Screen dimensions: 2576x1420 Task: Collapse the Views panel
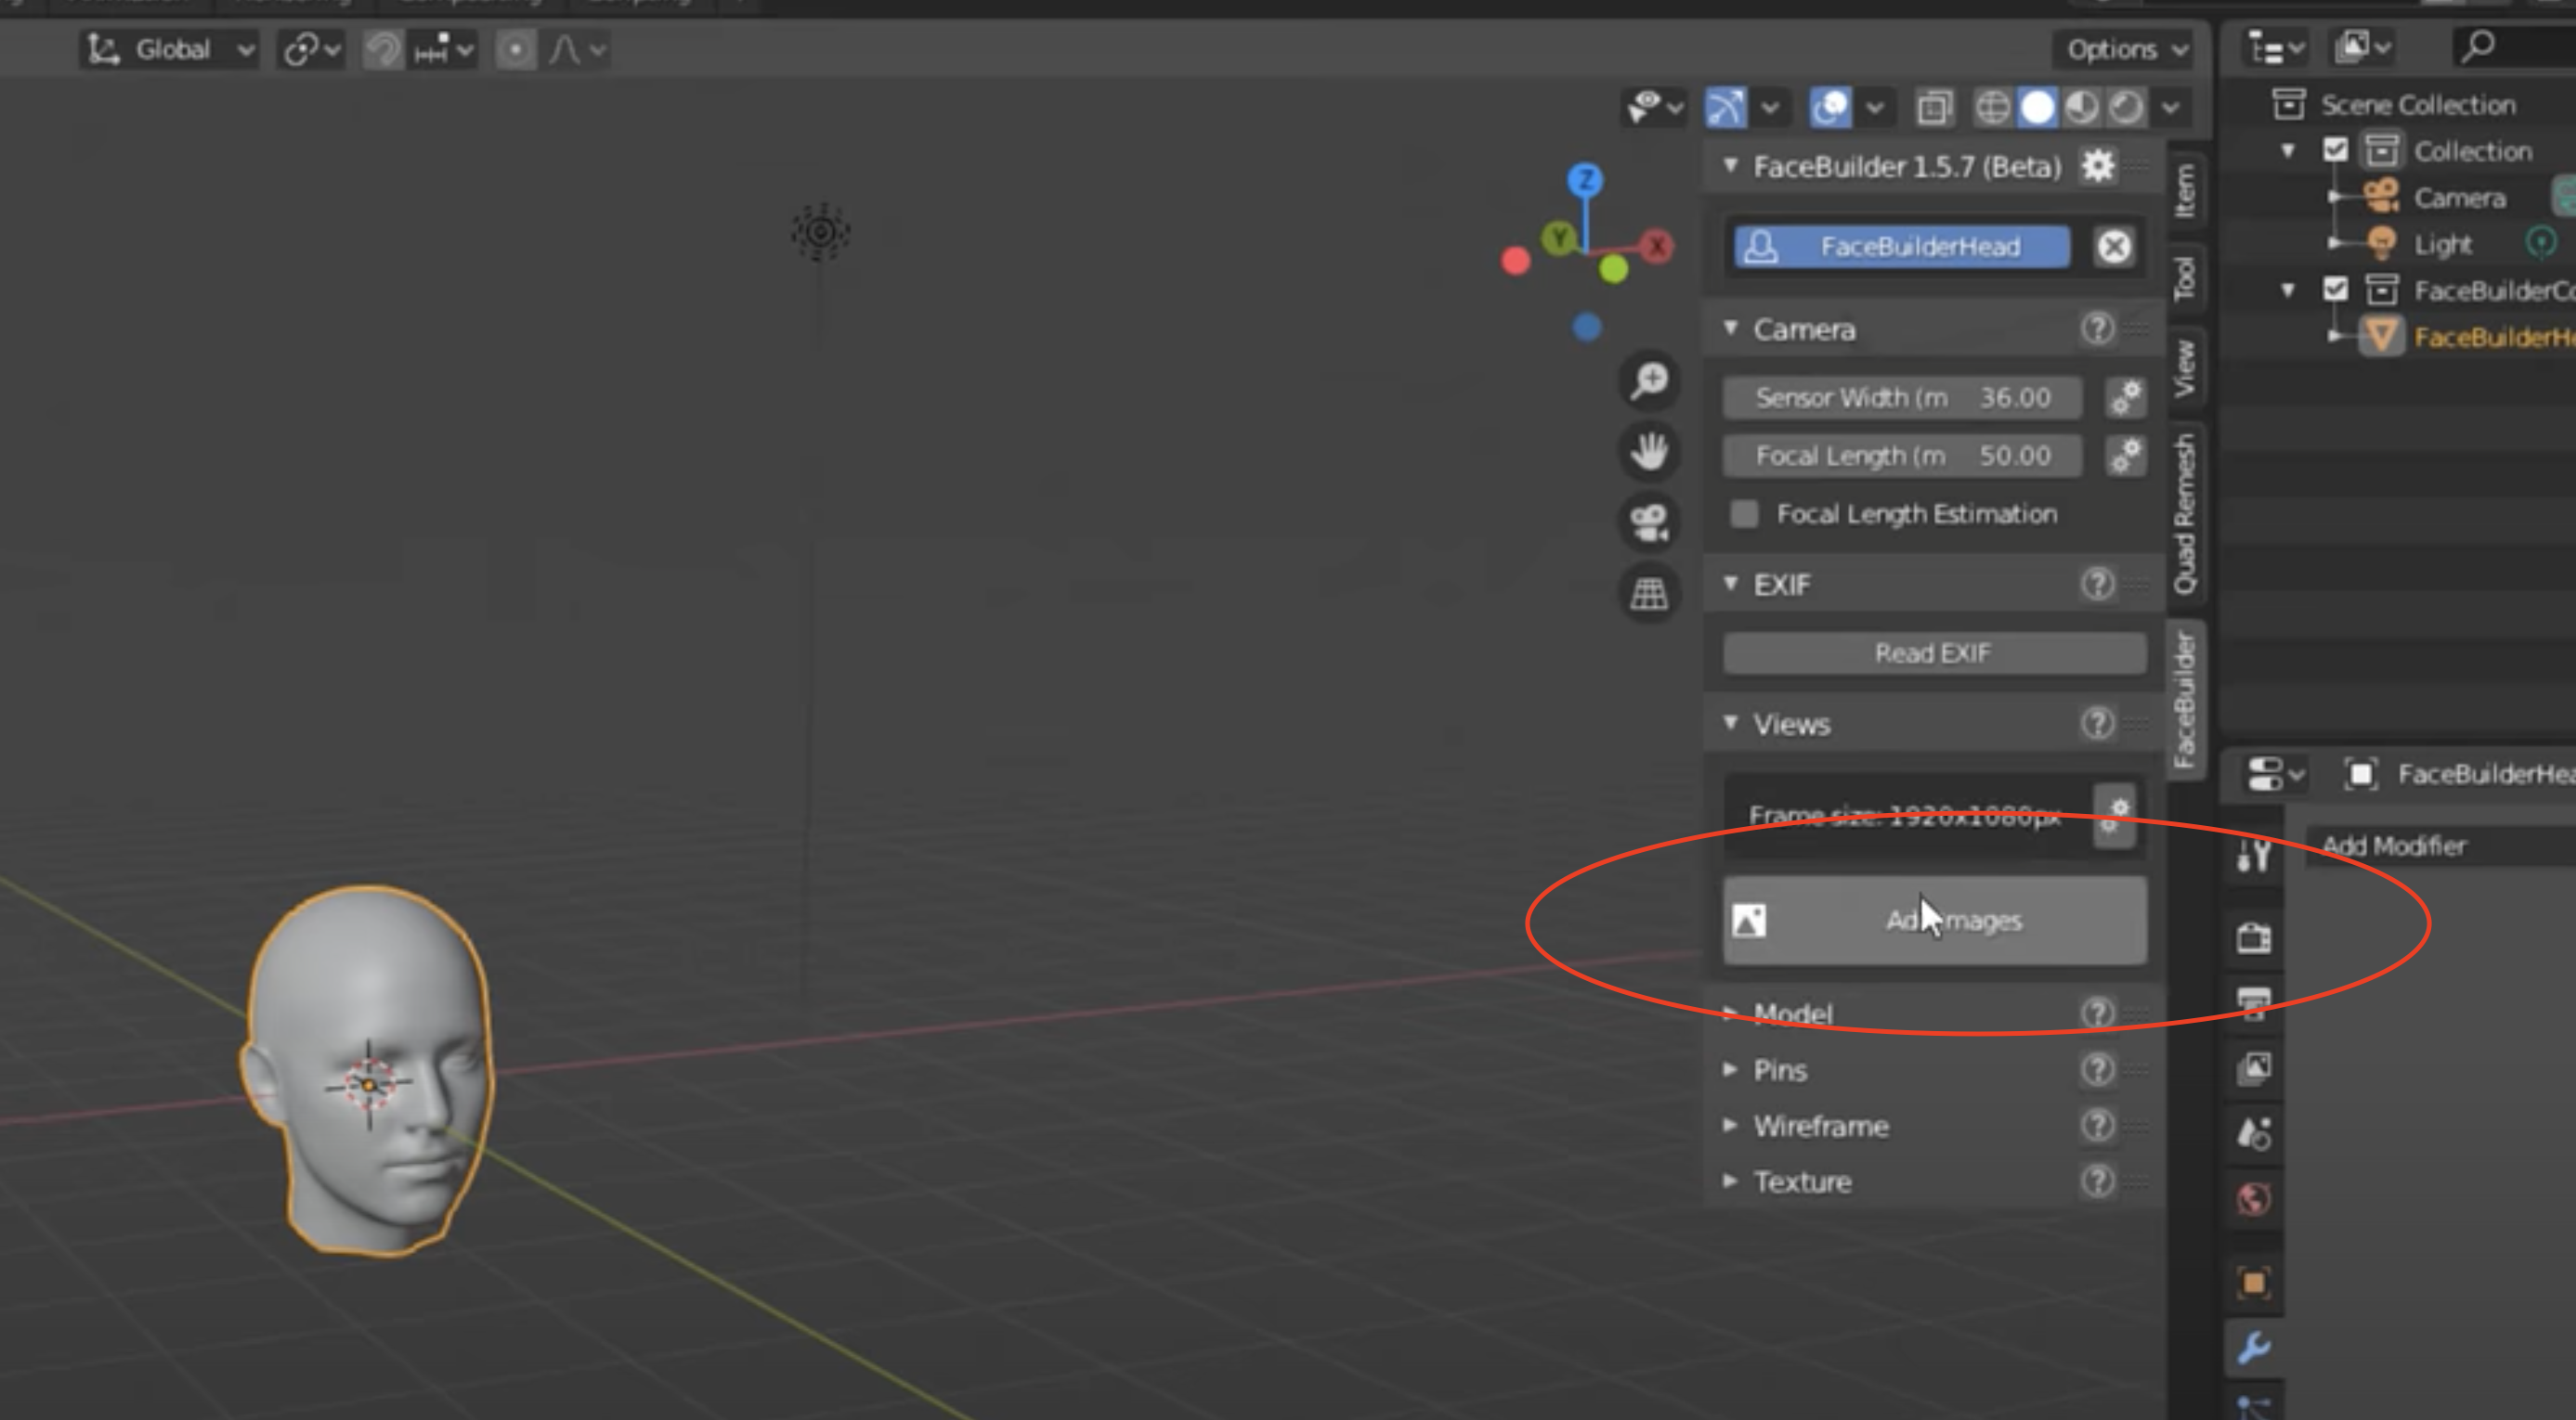(1731, 722)
